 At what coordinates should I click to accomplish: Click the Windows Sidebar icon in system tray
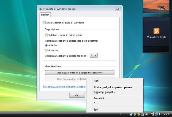pyautogui.click(x=143, y=114)
